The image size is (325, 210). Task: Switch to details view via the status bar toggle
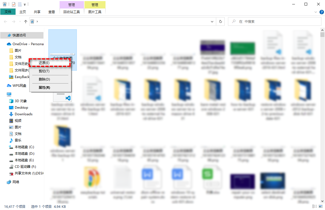pos(315,206)
